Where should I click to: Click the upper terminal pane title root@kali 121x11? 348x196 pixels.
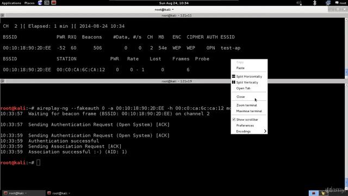[x=177, y=16]
